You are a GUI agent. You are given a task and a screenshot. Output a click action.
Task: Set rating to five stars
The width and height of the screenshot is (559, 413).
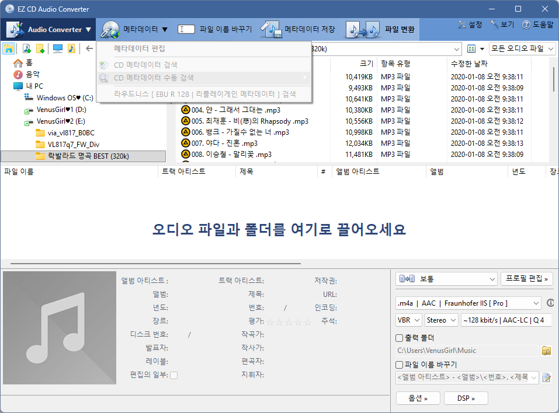[307, 323]
